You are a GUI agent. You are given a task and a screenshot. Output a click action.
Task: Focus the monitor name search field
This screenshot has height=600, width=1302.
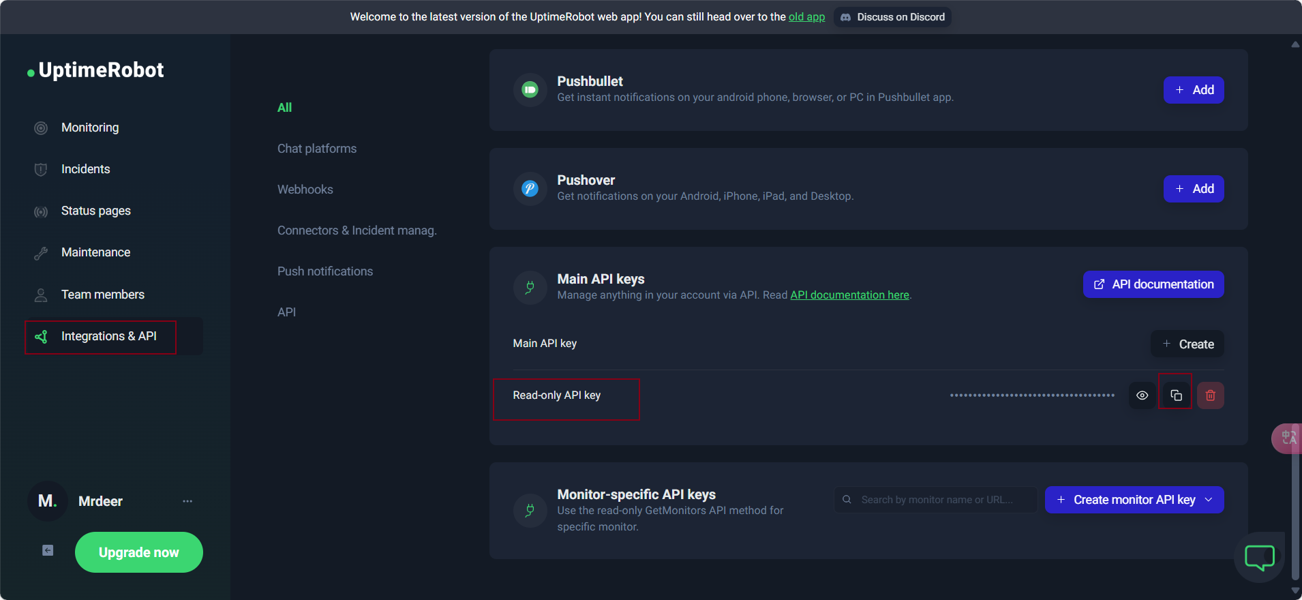pos(935,500)
